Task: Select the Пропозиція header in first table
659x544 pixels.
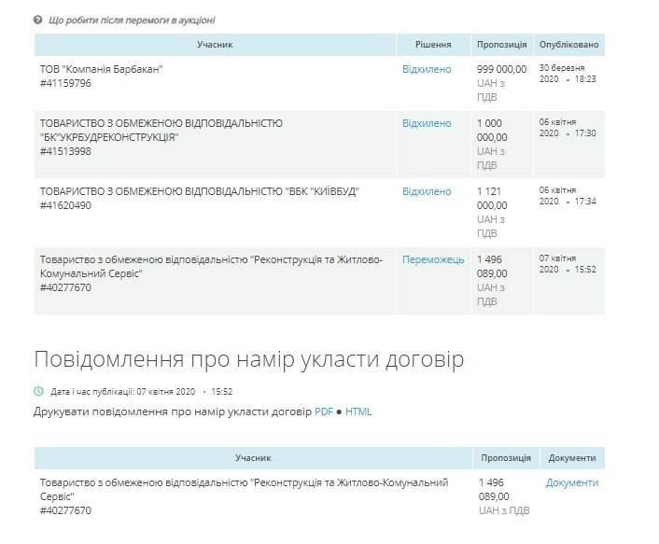Action: click(502, 45)
